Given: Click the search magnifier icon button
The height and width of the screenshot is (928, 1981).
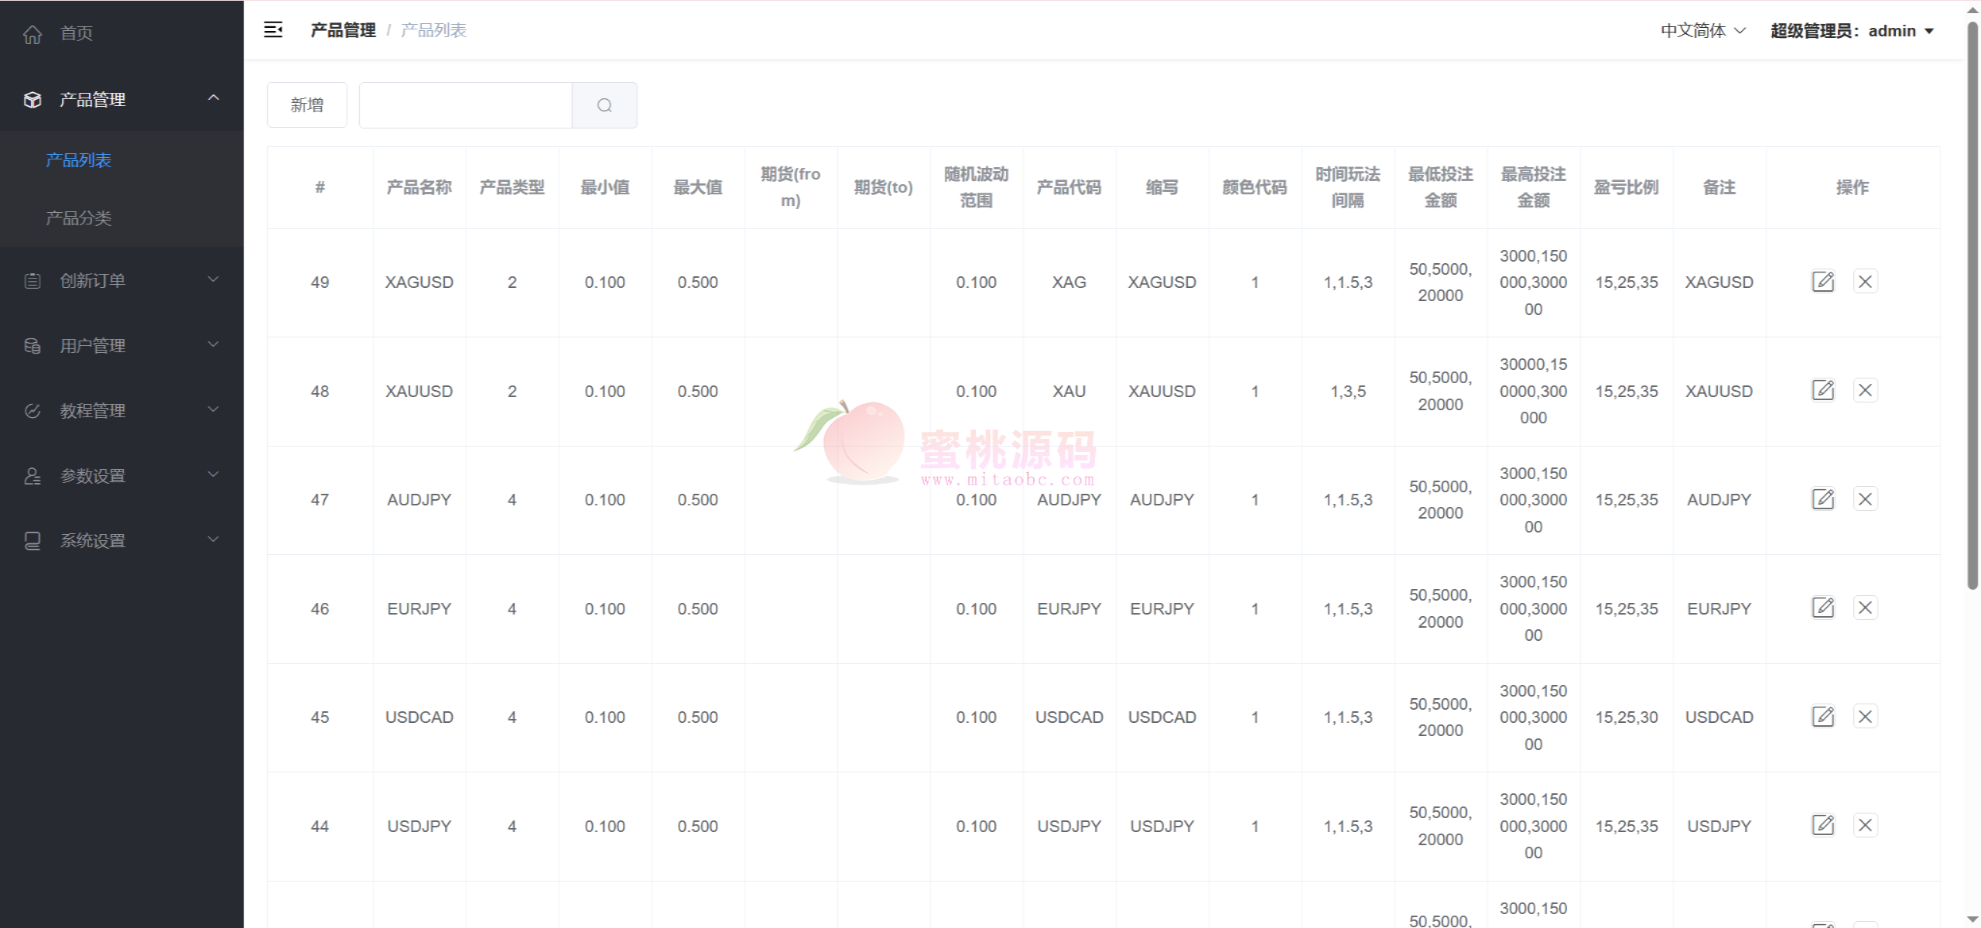Looking at the screenshot, I should click(604, 105).
